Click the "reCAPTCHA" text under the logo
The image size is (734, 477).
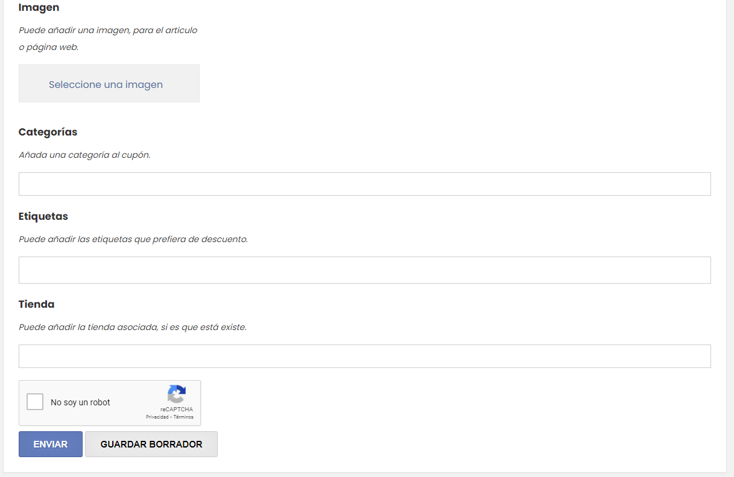coord(177,410)
